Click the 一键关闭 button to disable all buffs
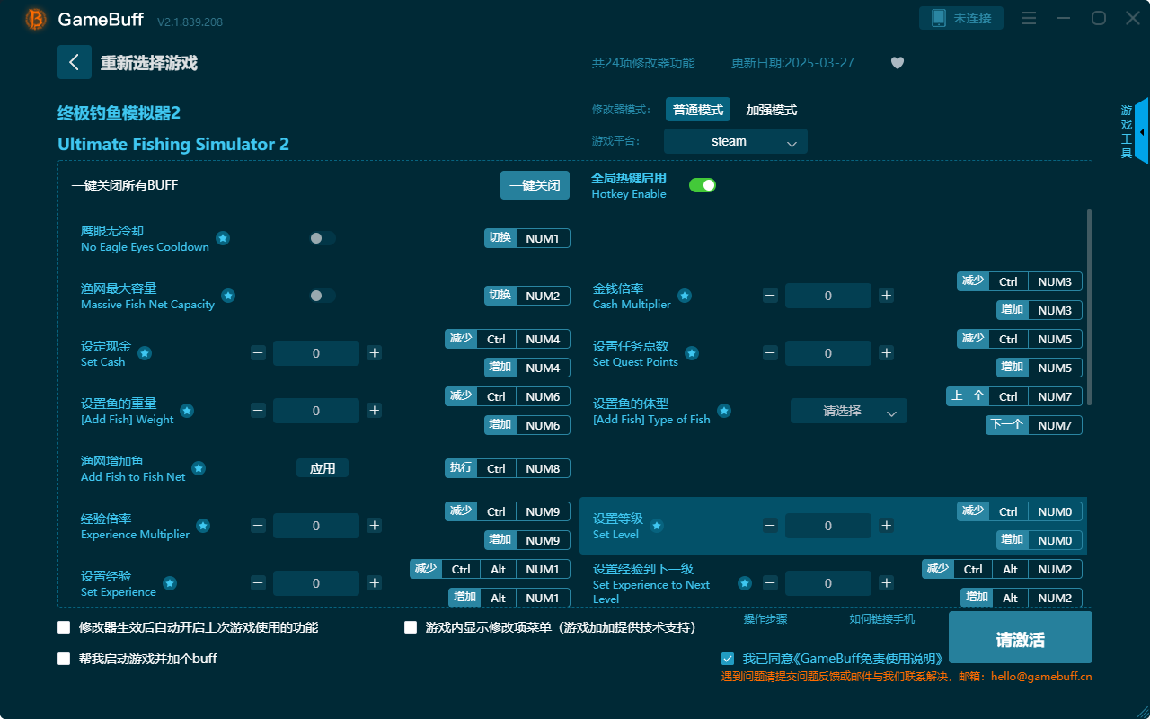The width and height of the screenshot is (1150, 719). pyautogui.click(x=535, y=184)
